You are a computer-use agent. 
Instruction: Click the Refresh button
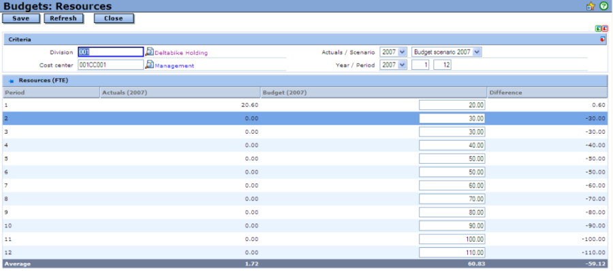[x=63, y=18]
